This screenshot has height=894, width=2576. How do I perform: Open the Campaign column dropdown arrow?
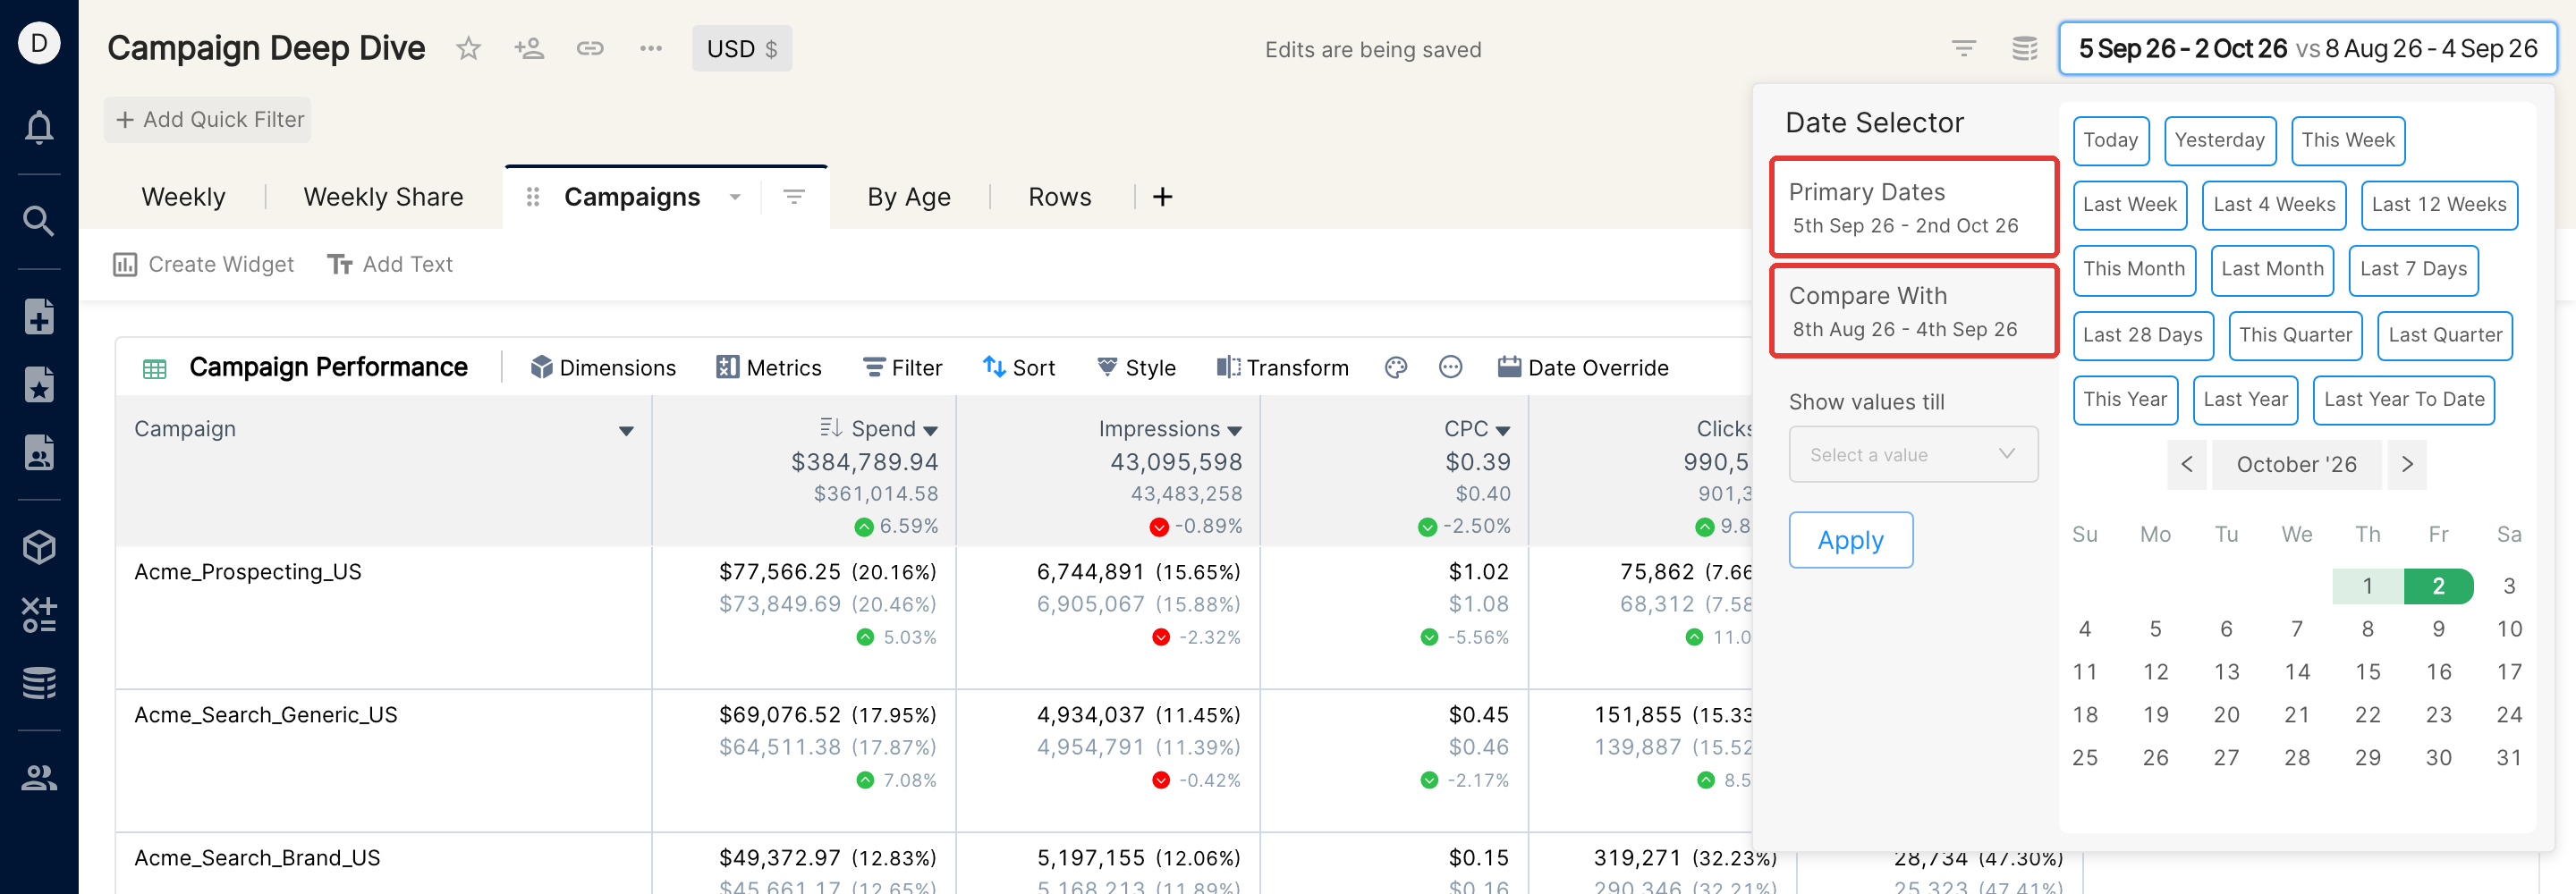click(626, 431)
